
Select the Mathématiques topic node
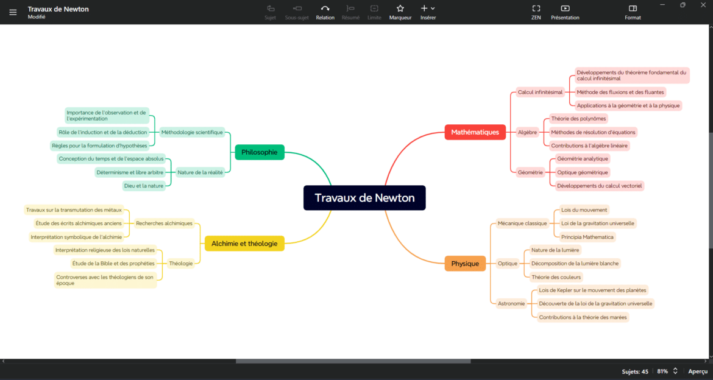(x=475, y=132)
